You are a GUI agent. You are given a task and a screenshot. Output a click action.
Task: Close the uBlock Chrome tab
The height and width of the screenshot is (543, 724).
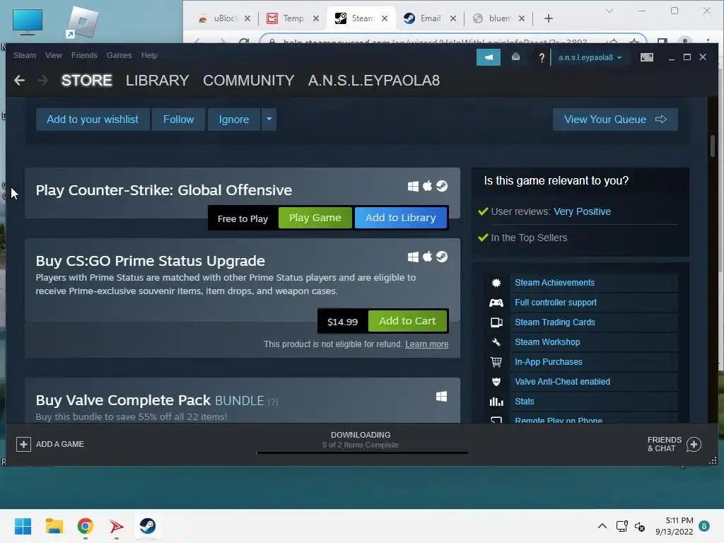pyautogui.click(x=247, y=18)
